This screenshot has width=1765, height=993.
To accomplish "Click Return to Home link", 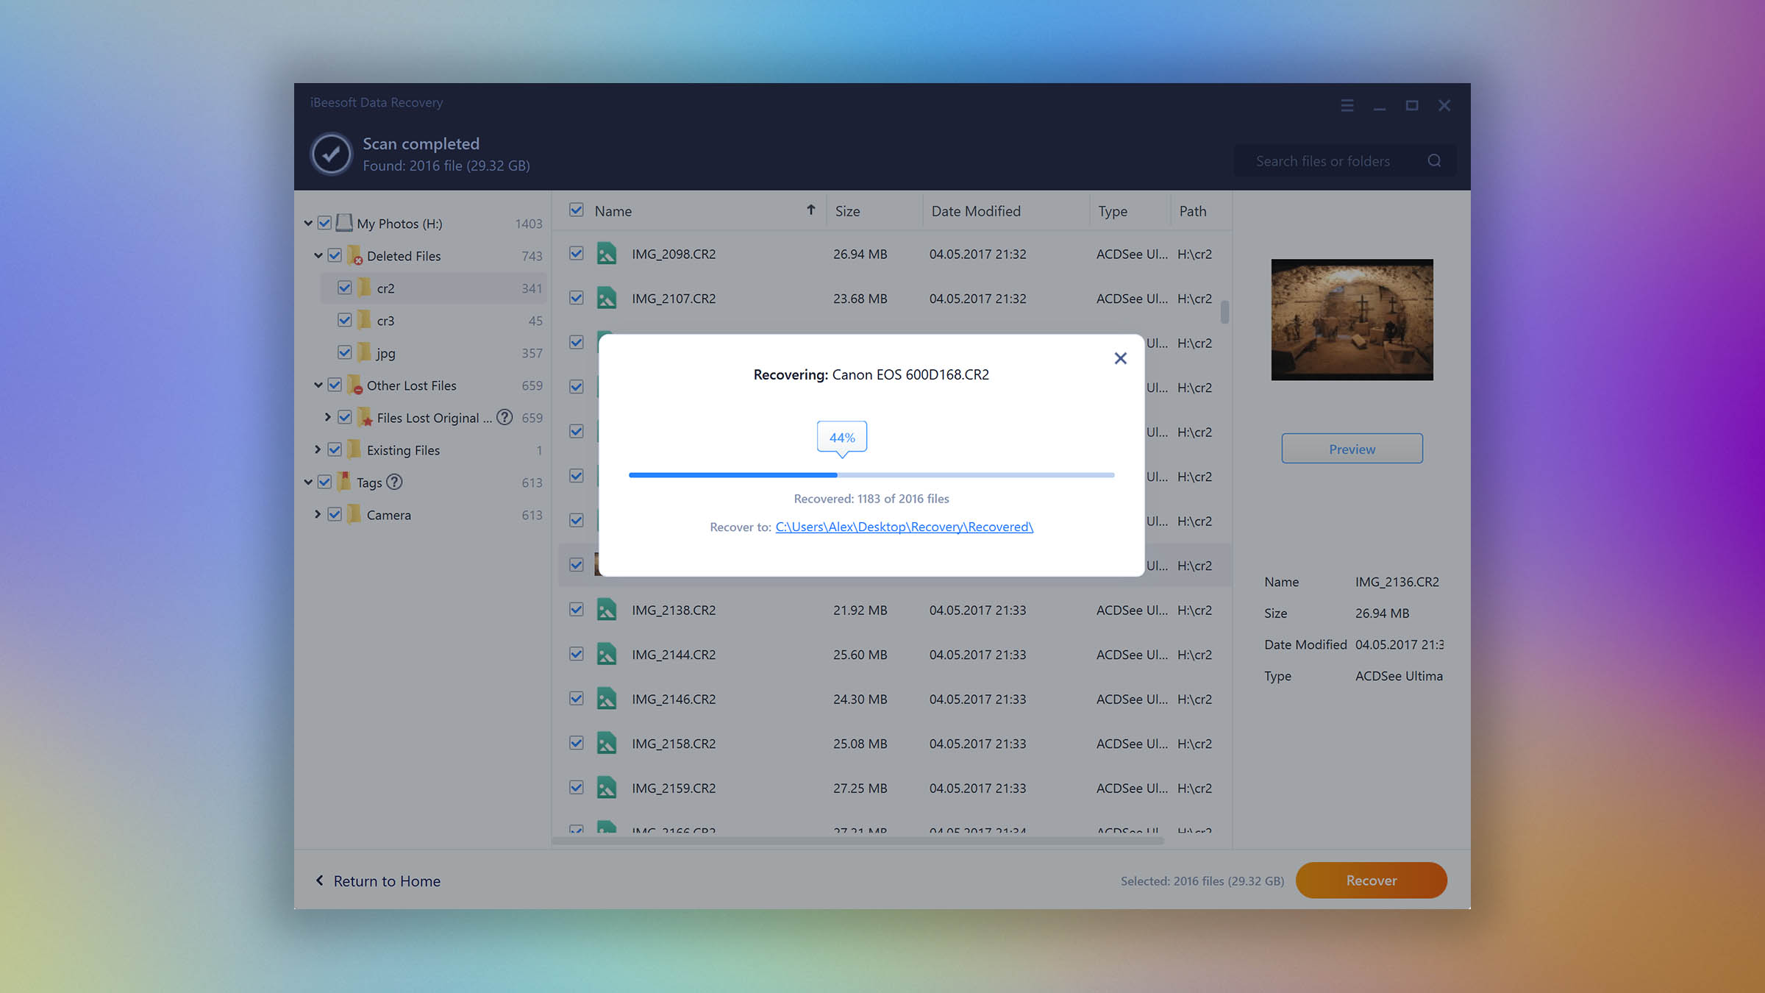I will point(387,881).
